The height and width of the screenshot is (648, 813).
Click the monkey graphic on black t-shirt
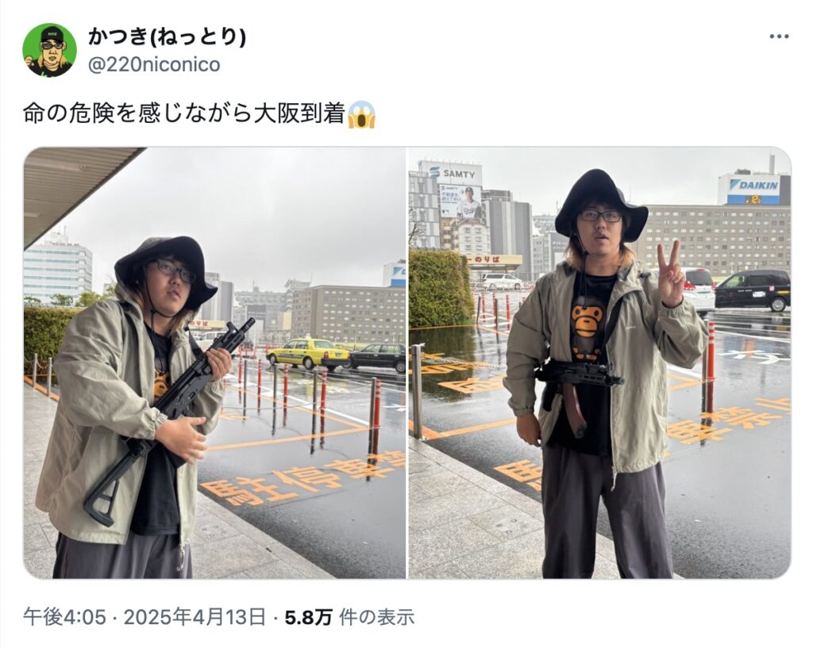[587, 328]
